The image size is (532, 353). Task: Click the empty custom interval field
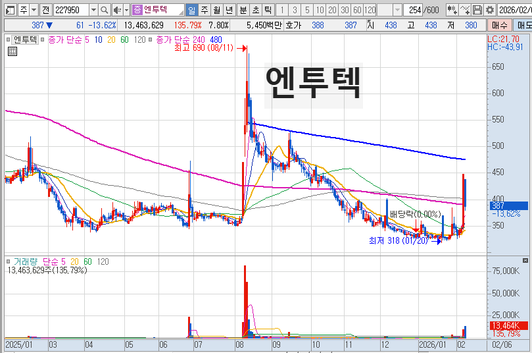(x=385, y=10)
